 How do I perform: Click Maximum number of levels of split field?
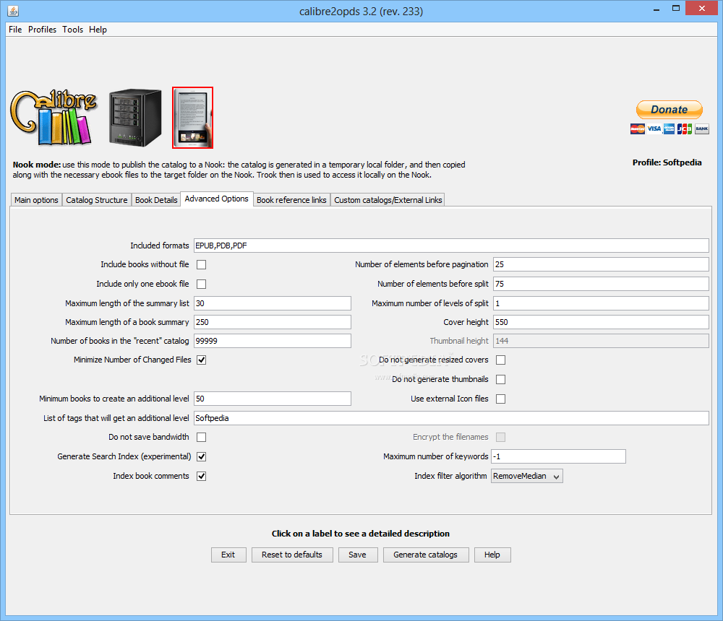click(x=601, y=303)
